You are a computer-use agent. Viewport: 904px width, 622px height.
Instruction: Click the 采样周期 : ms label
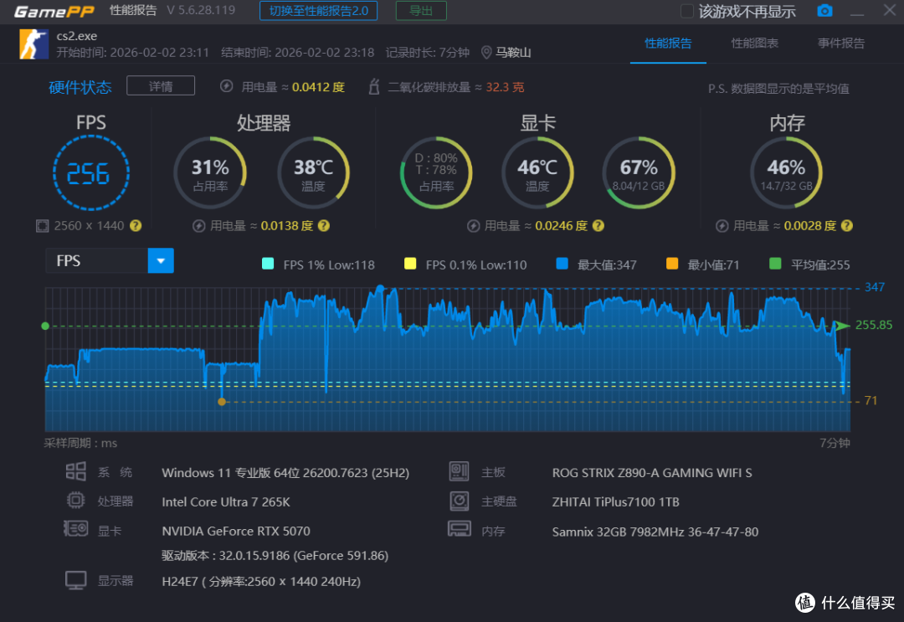(80, 443)
